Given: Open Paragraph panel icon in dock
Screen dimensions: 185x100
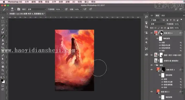Looking at the screenshot, I should click(x=146, y=42).
